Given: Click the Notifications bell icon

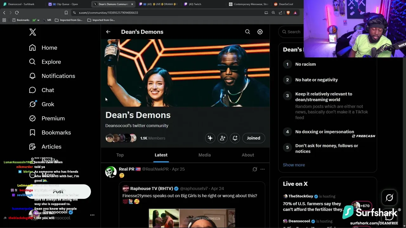Looking at the screenshot, I should click(32, 76).
